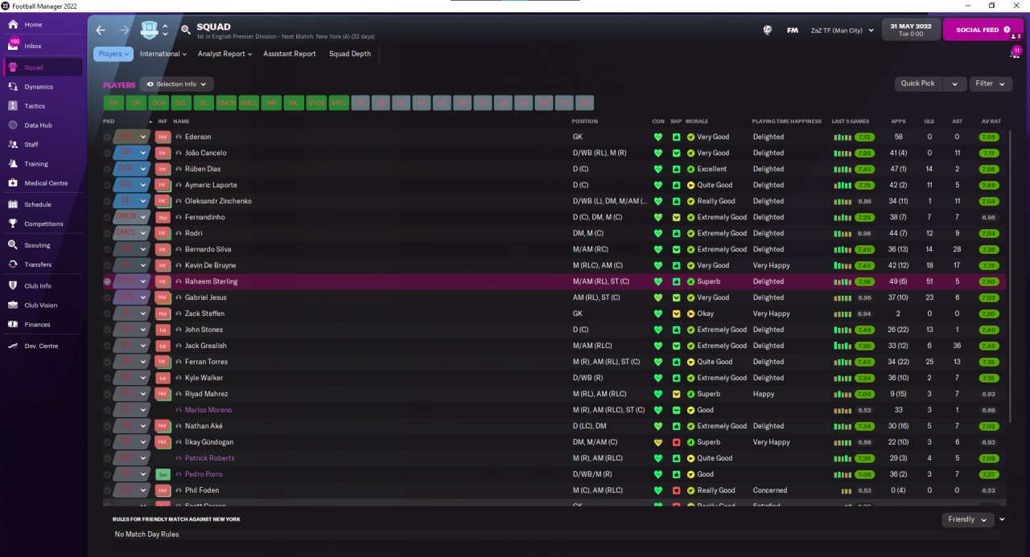This screenshot has width=1030, height=557.
Task: Click the 31 May 2022 date button
Action: point(911,30)
